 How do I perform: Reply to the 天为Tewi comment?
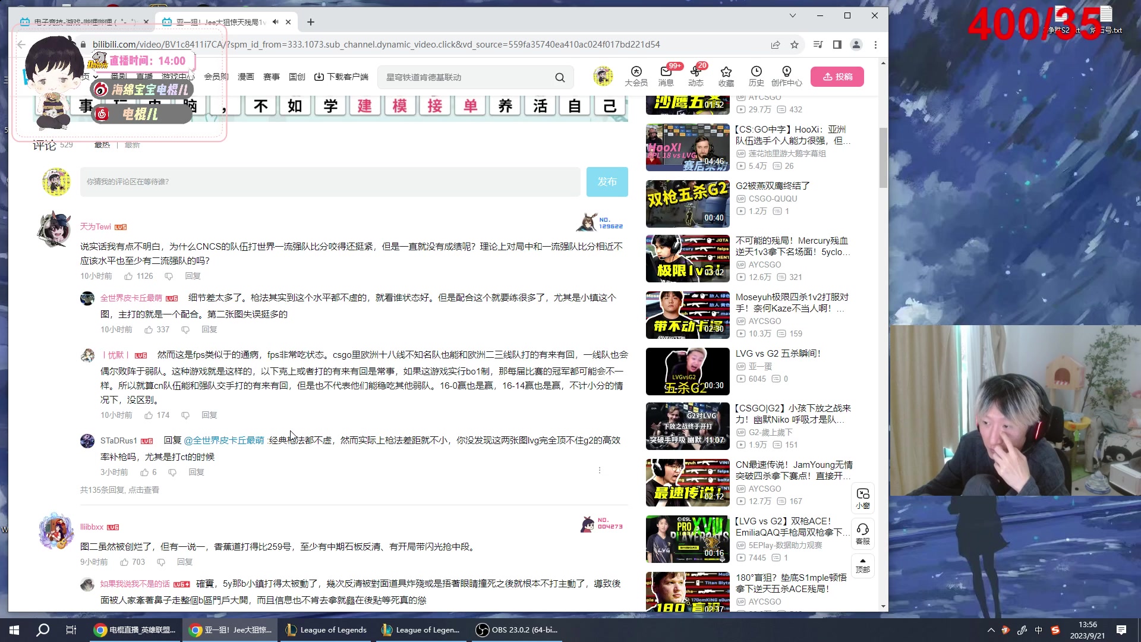tap(193, 276)
